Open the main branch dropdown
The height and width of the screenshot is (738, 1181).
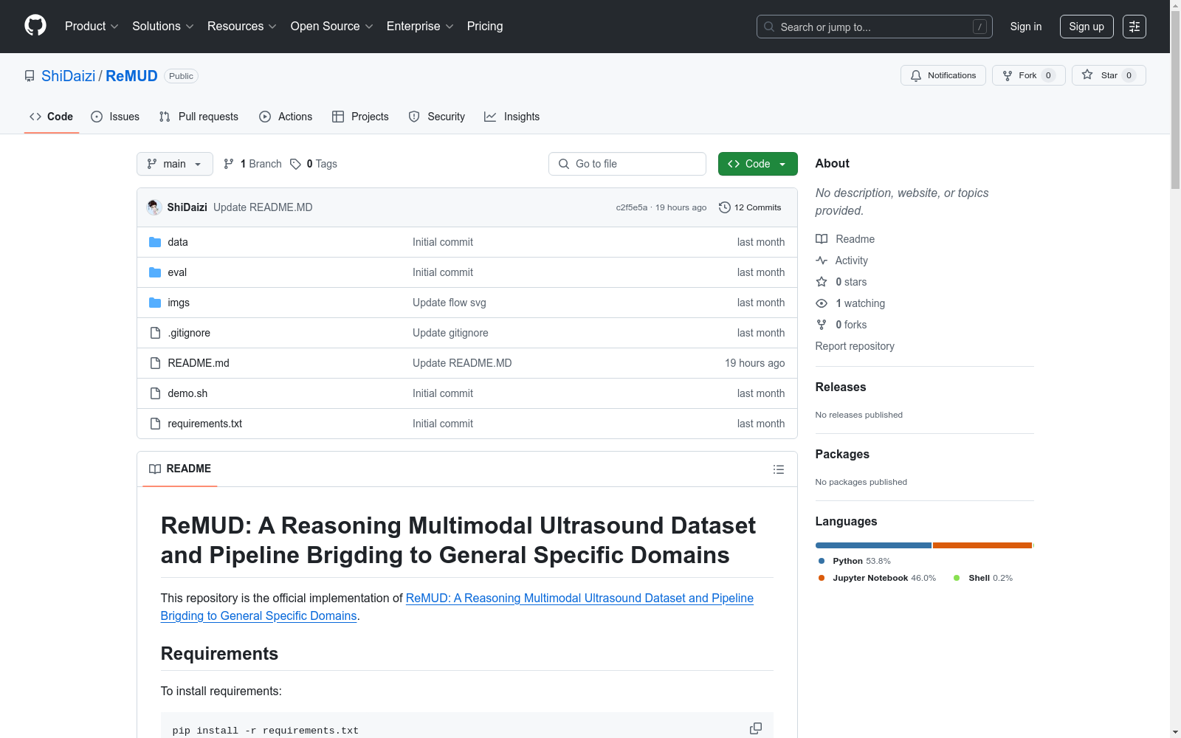click(x=174, y=164)
